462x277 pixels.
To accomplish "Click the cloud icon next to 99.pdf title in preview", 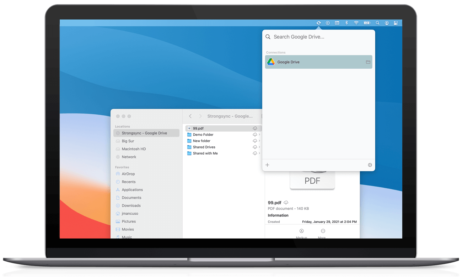I will tap(286, 203).
